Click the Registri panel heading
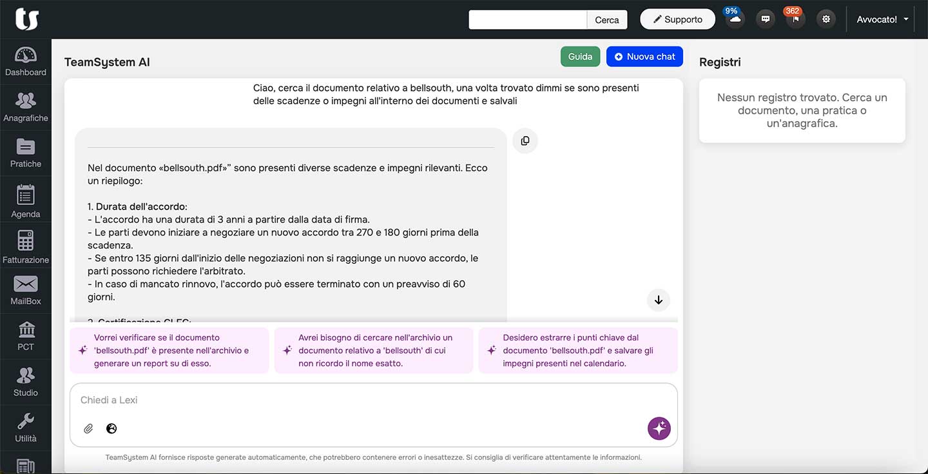The image size is (928, 474). 720,62
